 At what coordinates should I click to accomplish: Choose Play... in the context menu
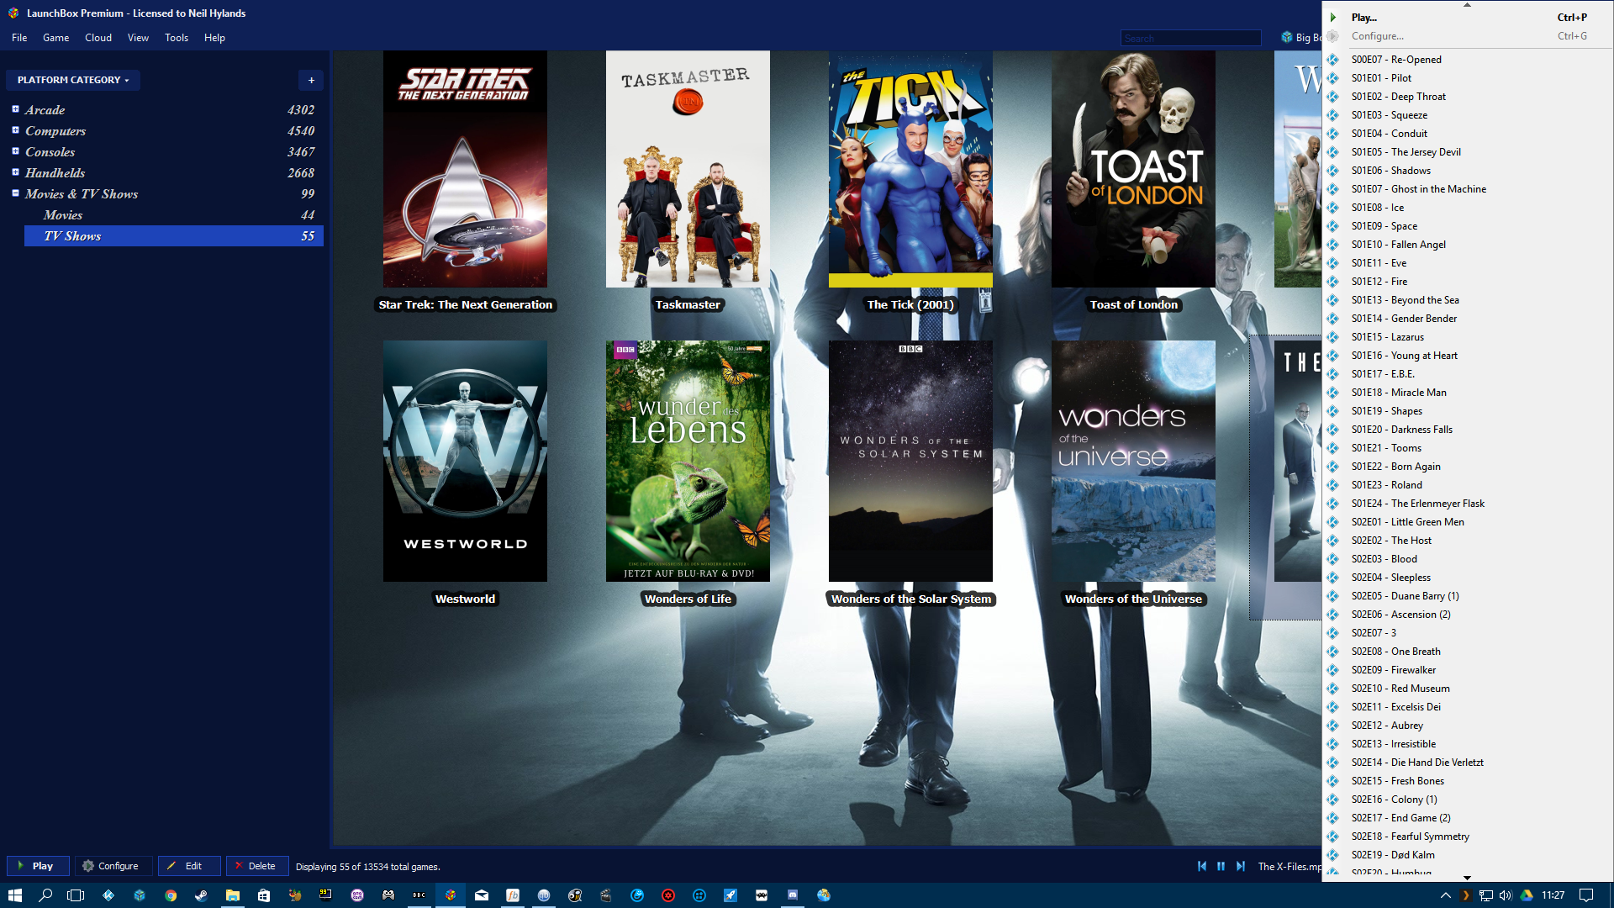click(1467, 17)
